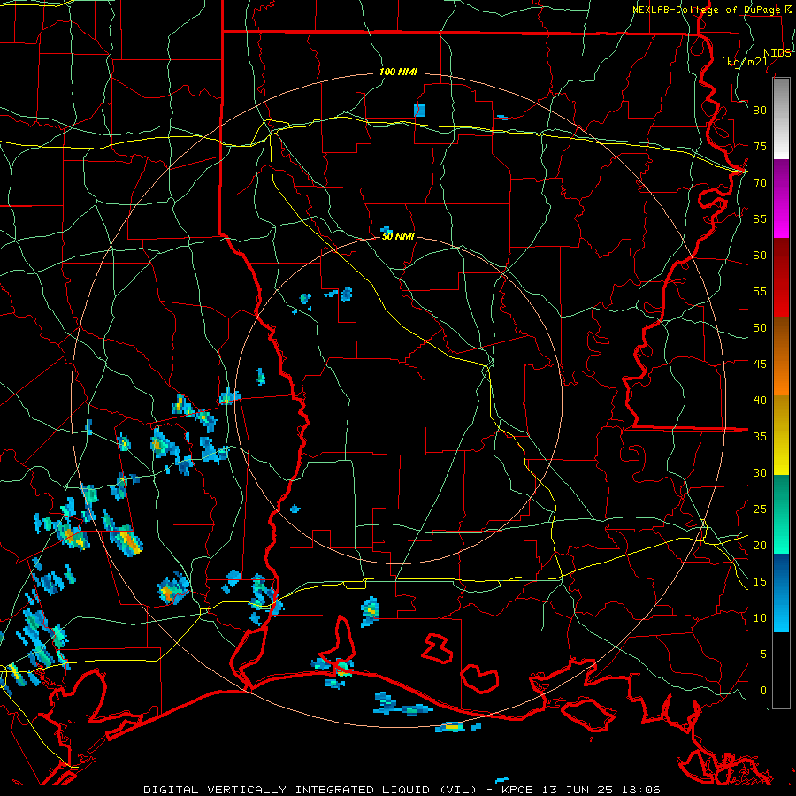Select the 55 value on the color scale

pos(760,292)
